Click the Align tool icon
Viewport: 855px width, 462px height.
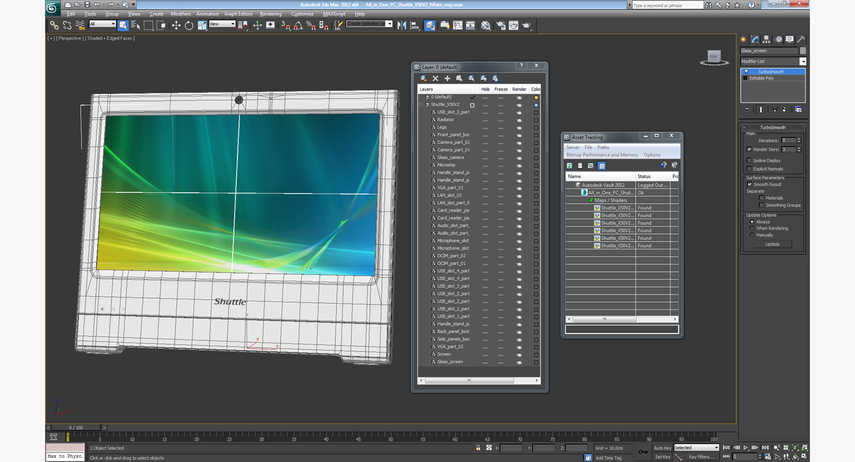(x=415, y=25)
